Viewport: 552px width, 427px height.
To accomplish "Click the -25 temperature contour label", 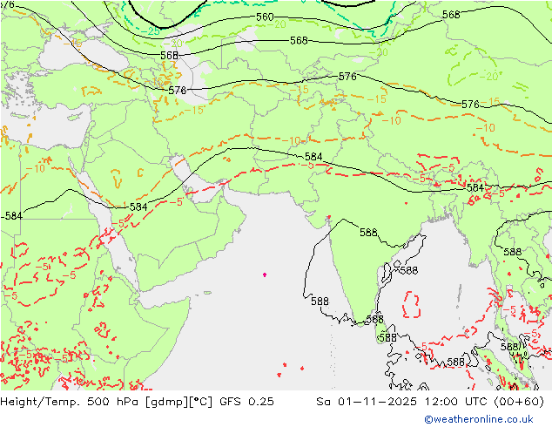I will [x=151, y=31].
